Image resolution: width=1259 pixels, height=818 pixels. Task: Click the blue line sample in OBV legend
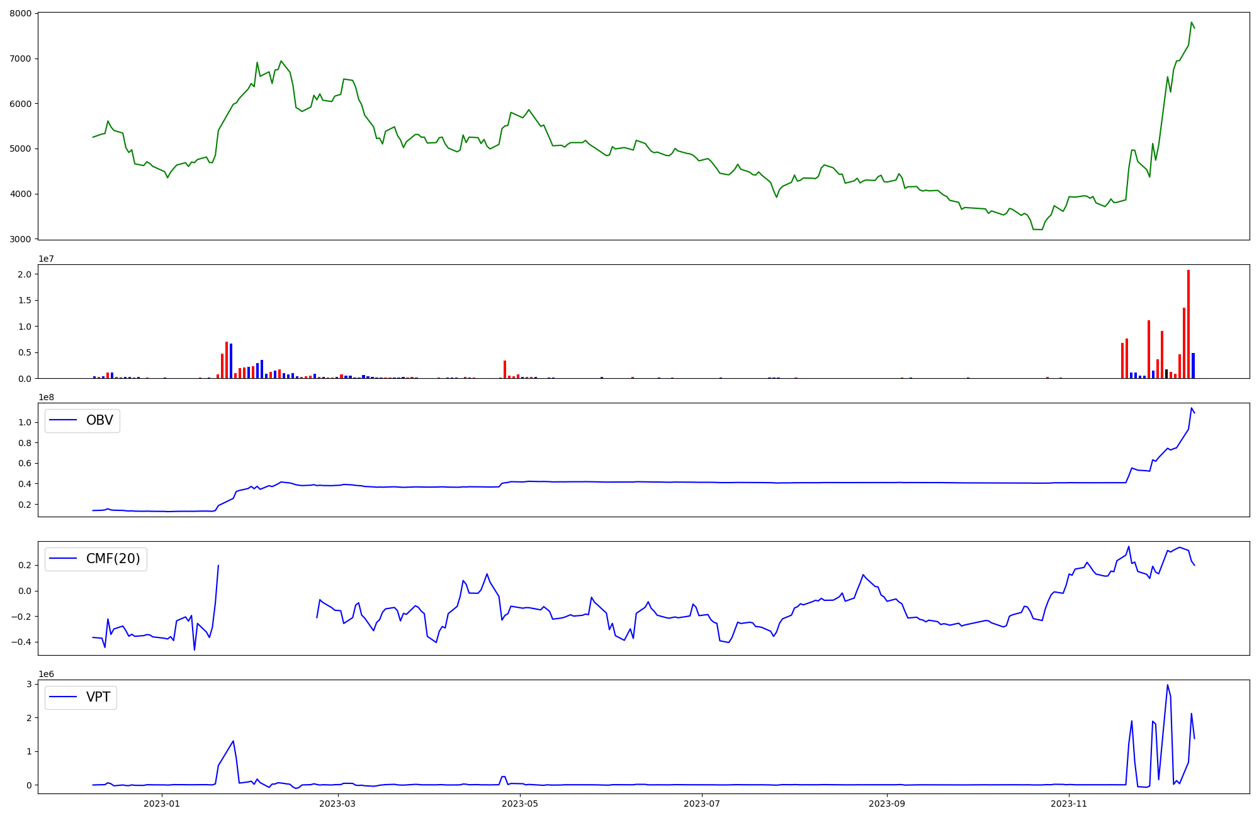click(x=63, y=420)
